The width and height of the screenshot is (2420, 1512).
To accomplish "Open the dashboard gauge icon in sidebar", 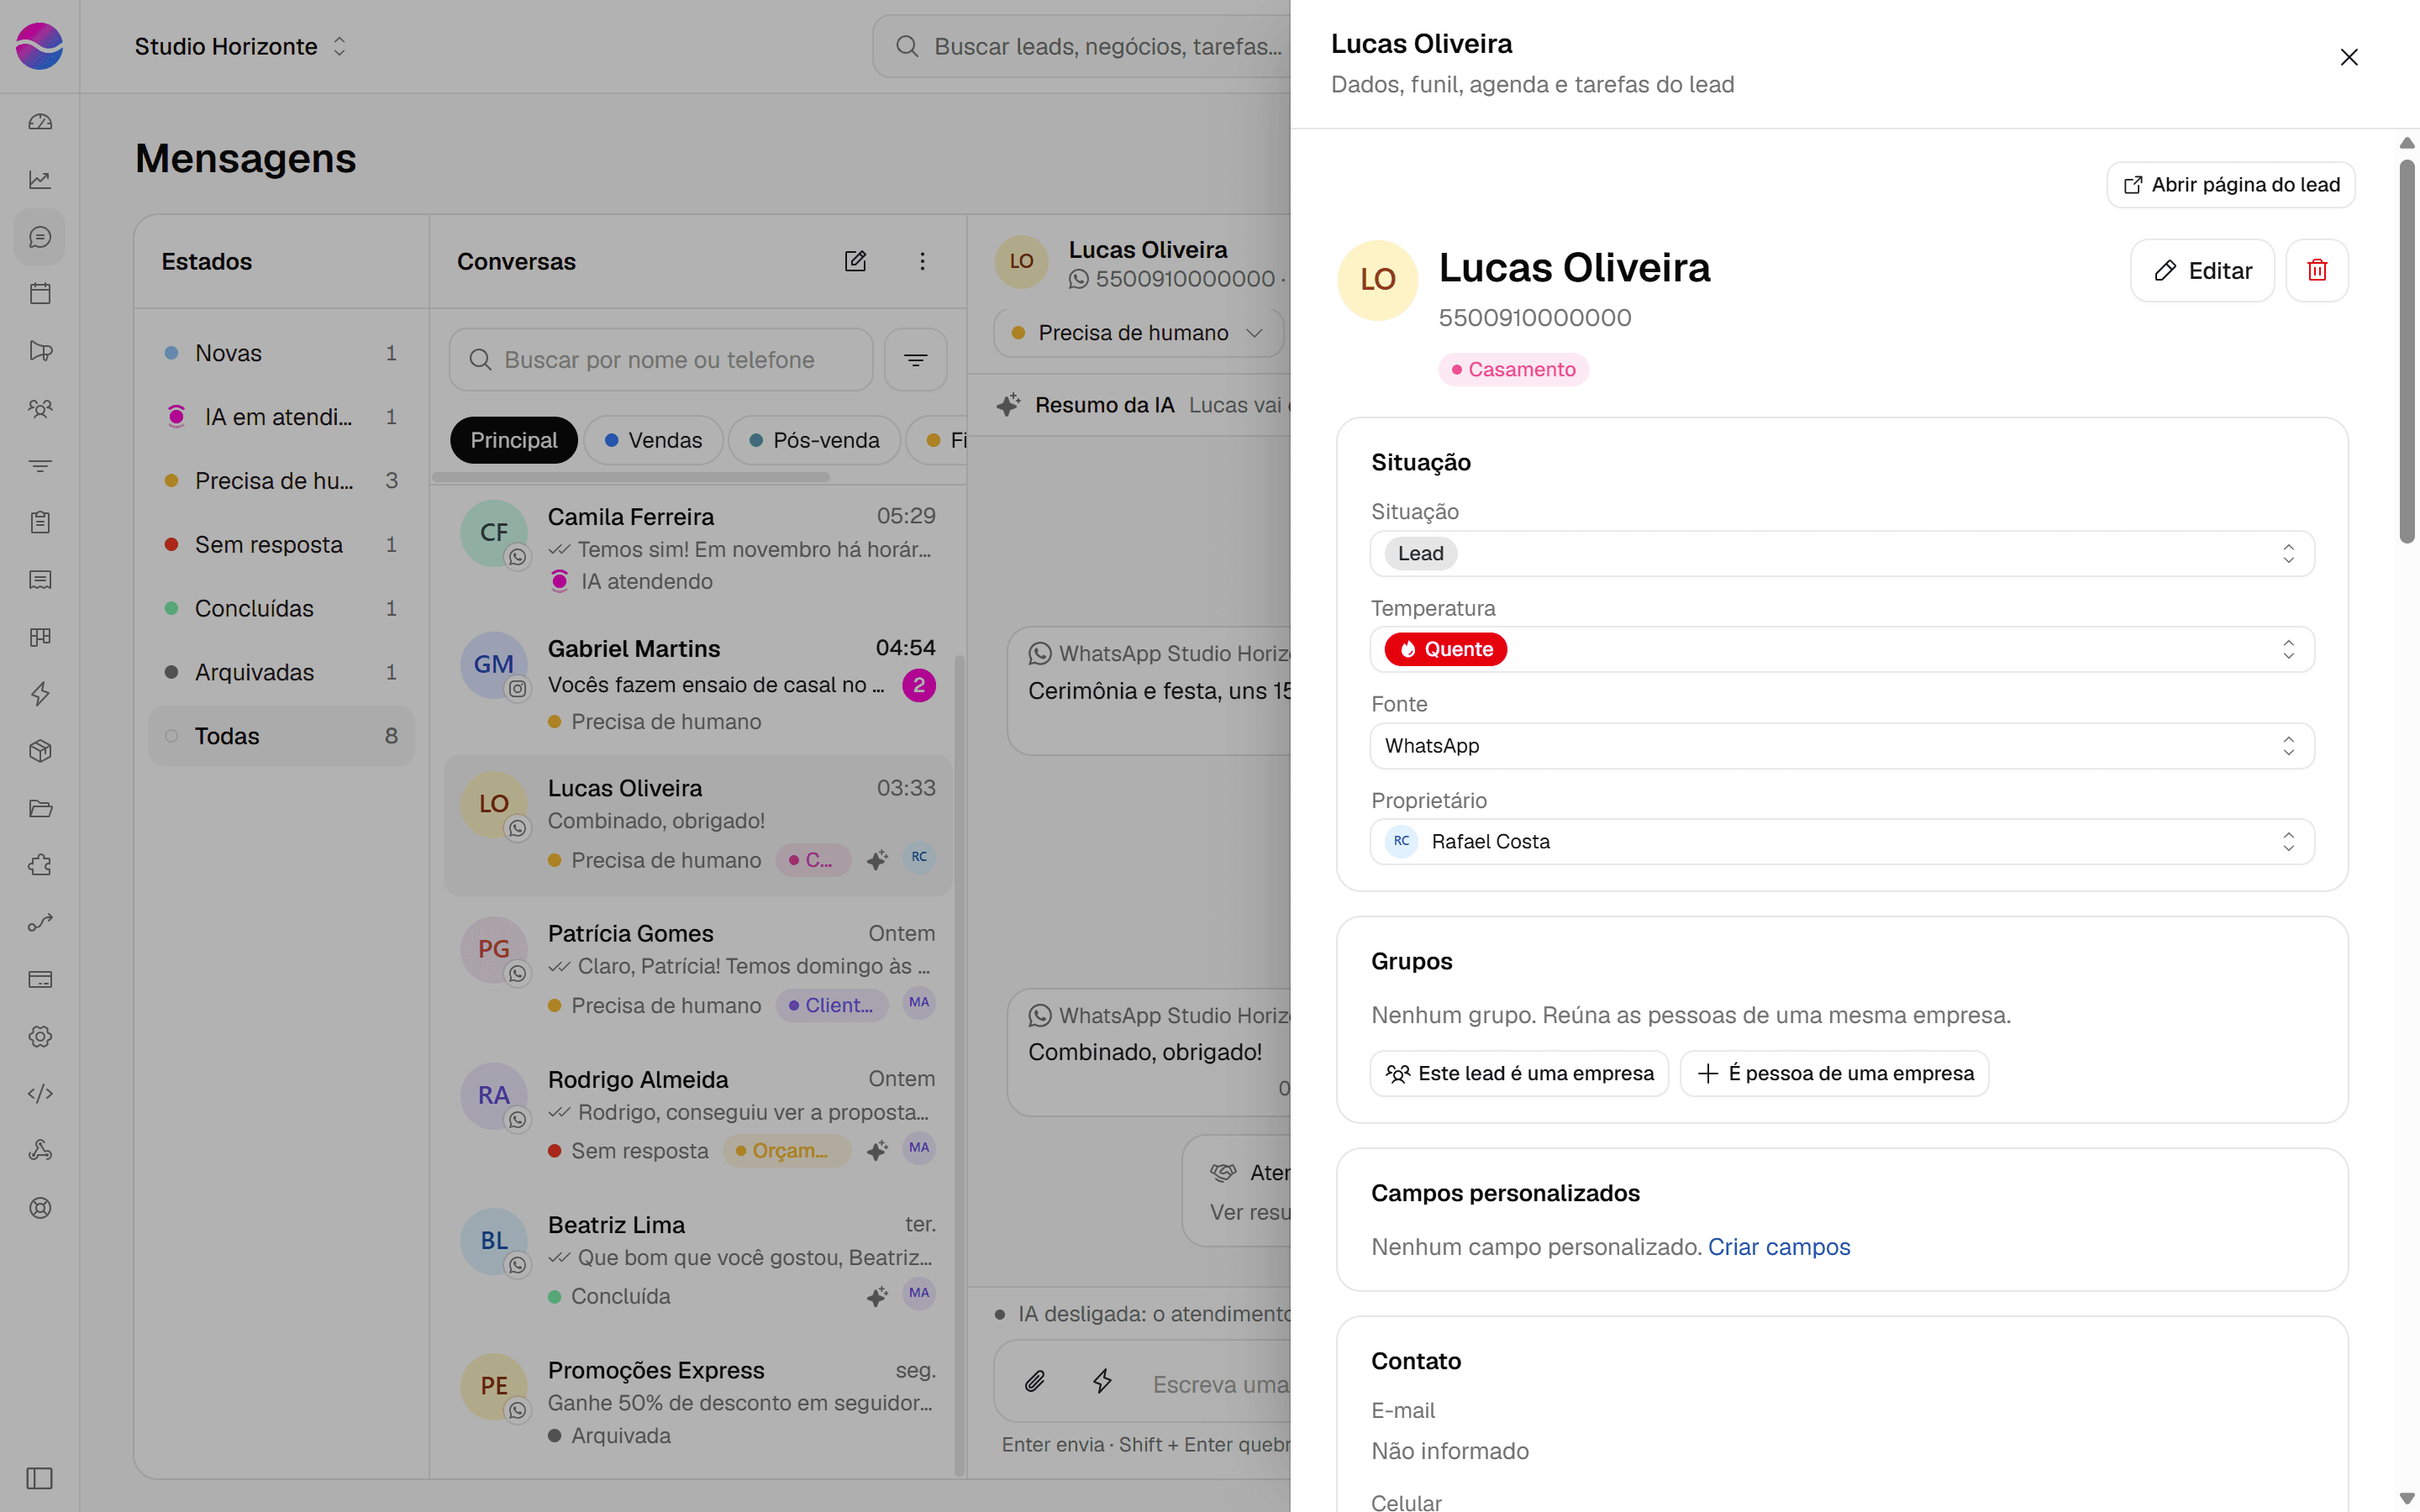I will point(40,122).
